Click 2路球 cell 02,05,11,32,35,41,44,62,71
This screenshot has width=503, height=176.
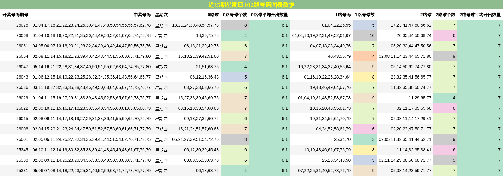[405, 139]
